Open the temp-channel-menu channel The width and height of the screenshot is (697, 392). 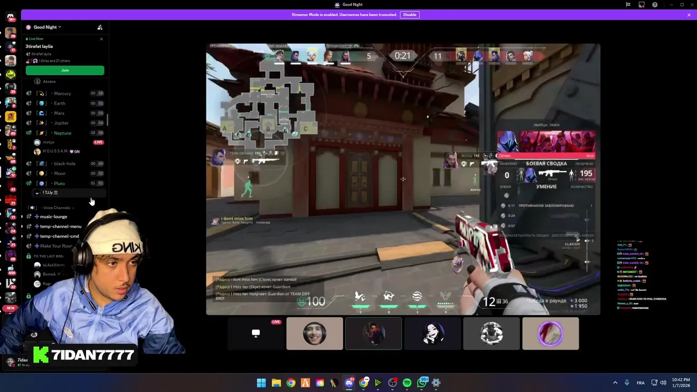[x=60, y=226]
